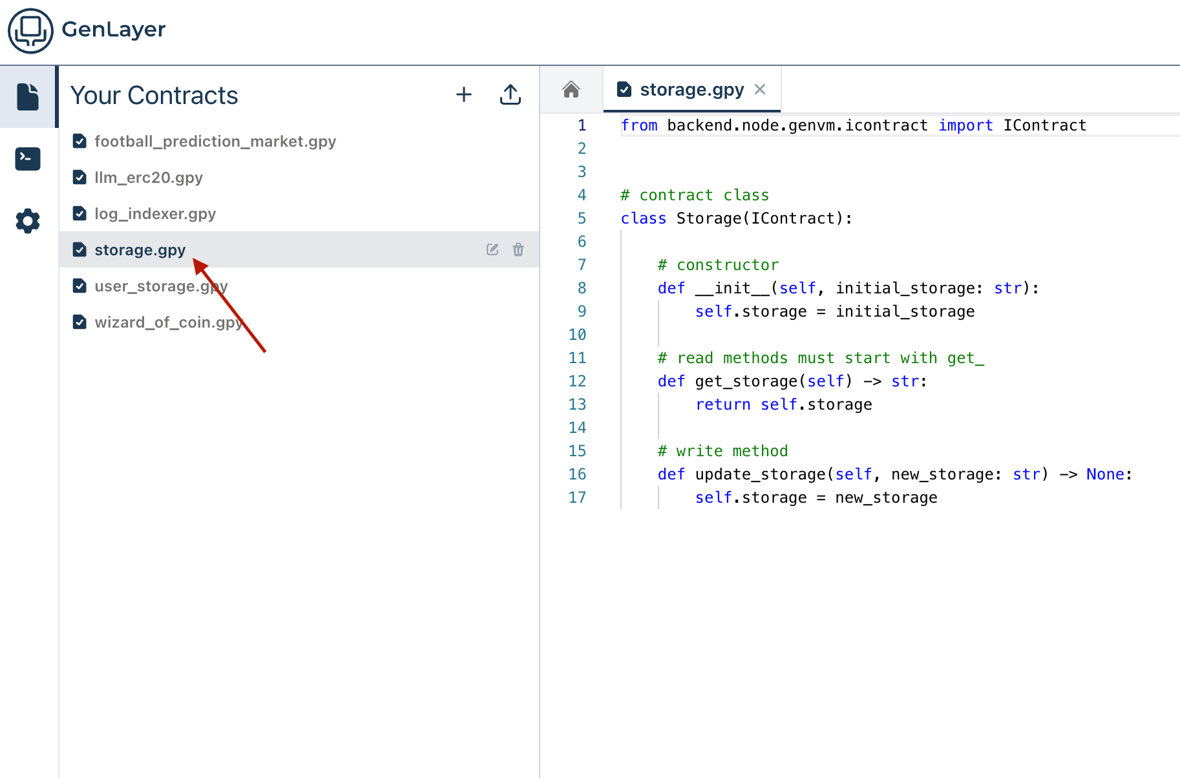Open the settings gear icon
The image size is (1180, 778).
28,221
